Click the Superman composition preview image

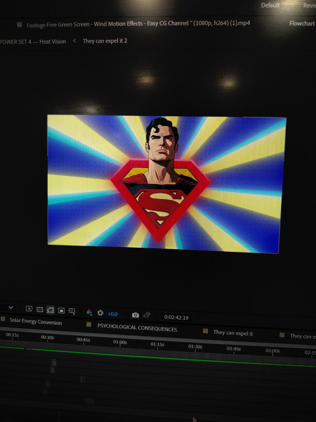(167, 184)
